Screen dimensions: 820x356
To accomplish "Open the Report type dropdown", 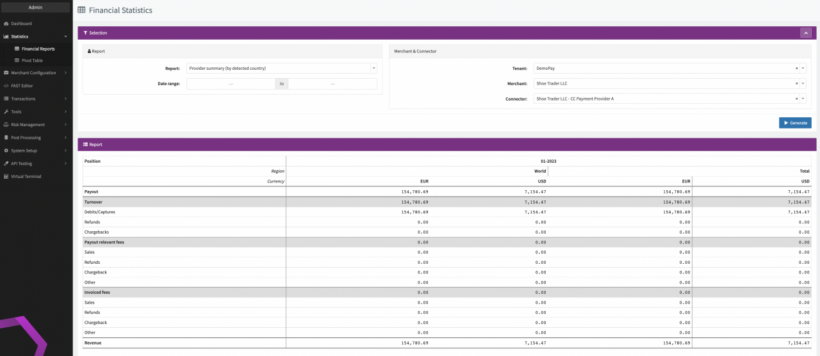I will click(x=373, y=68).
